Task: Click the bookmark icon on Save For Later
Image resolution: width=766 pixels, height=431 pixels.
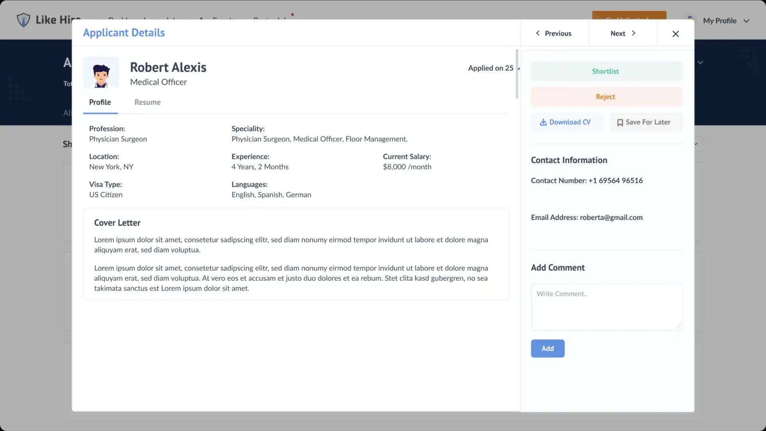Action: click(x=620, y=122)
